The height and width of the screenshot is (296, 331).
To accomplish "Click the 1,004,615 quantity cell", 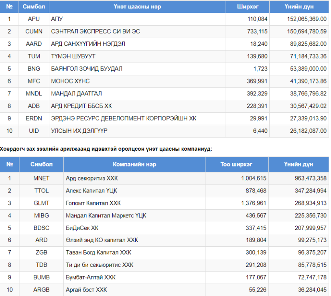I will click(x=237, y=178).
